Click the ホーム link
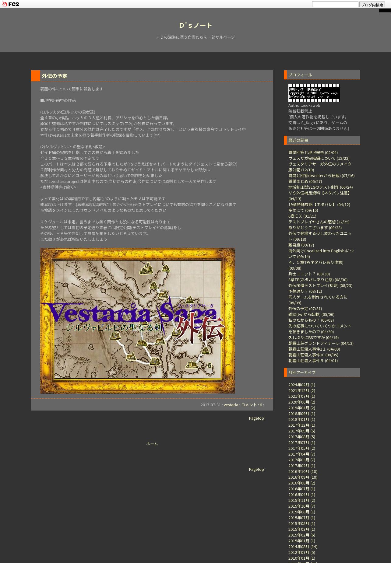Image resolution: width=391 pixels, height=563 pixels. [152, 444]
